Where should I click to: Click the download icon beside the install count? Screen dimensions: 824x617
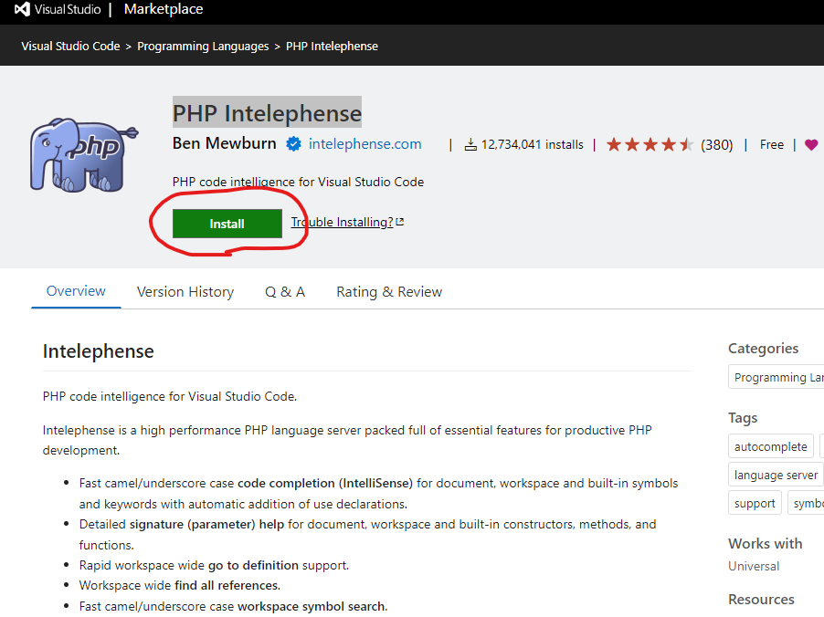click(470, 143)
